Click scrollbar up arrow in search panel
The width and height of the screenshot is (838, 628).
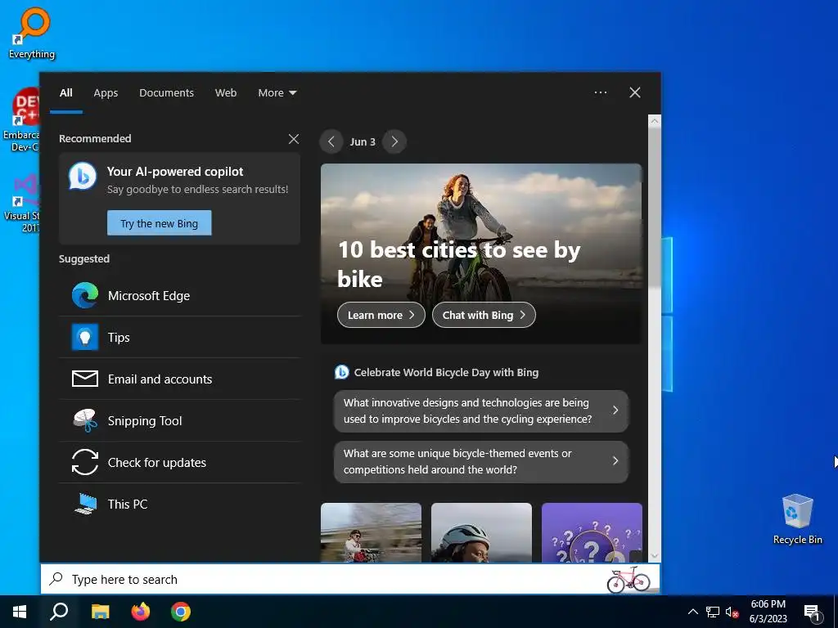point(654,121)
